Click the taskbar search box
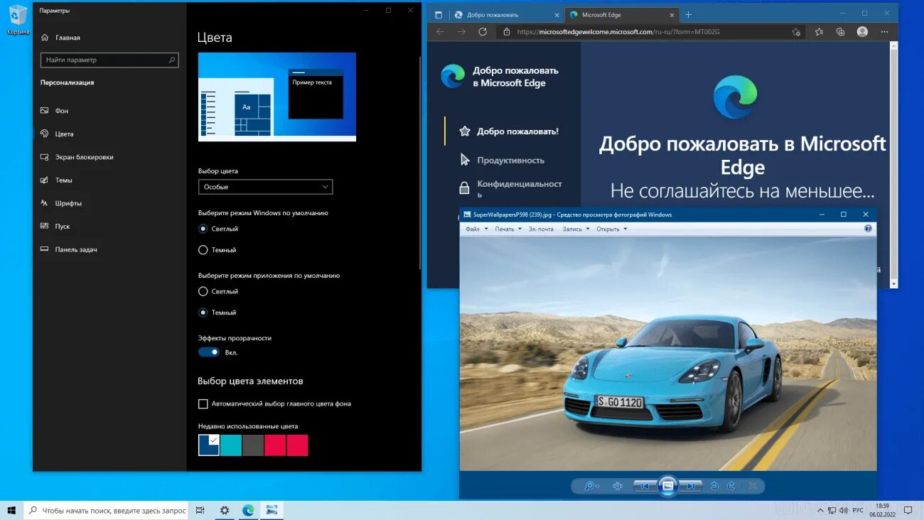924x520 pixels. pos(107,510)
